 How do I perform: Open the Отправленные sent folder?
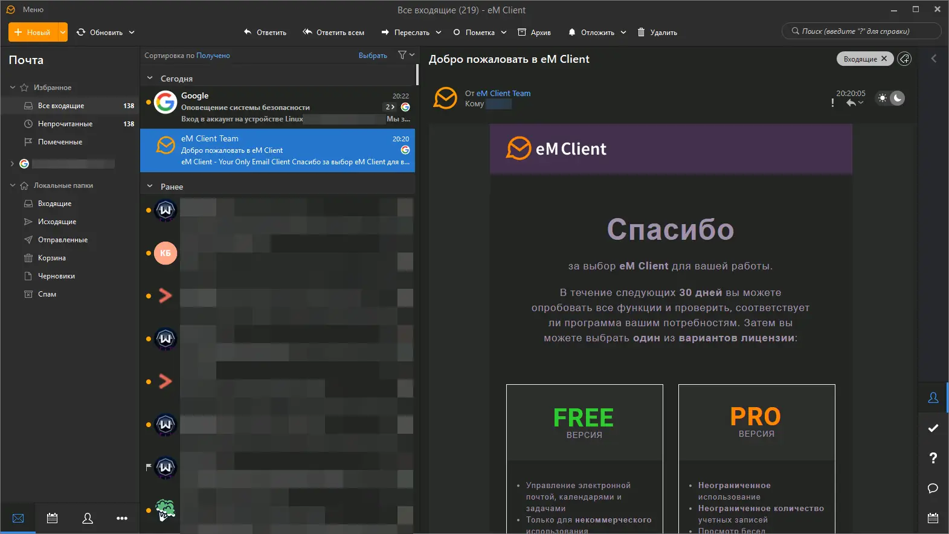coord(70,240)
